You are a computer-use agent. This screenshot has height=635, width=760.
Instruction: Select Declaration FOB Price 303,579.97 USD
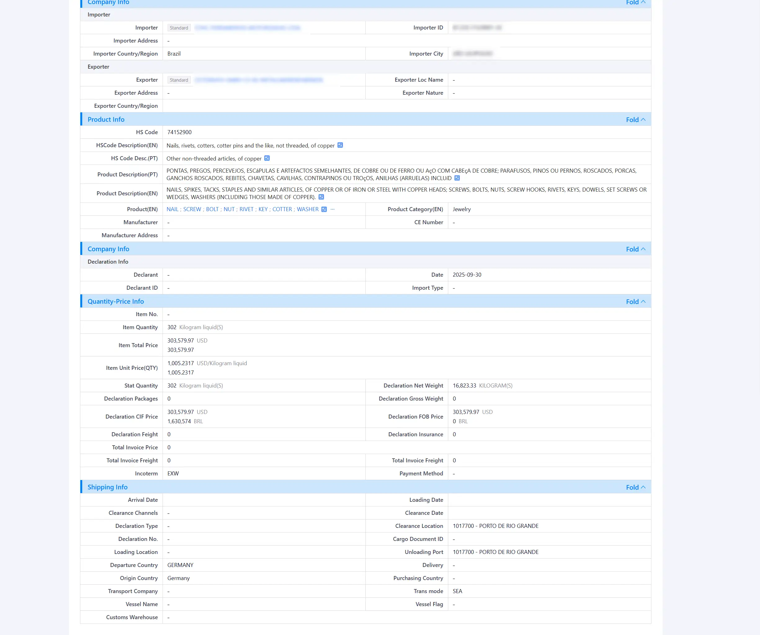point(472,412)
